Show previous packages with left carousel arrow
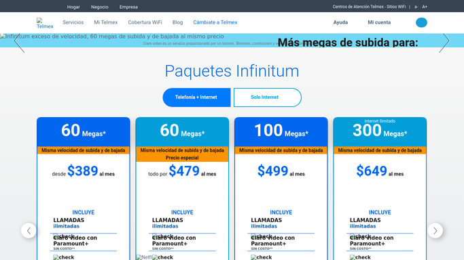The width and height of the screenshot is (464, 260). [x=29, y=230]
